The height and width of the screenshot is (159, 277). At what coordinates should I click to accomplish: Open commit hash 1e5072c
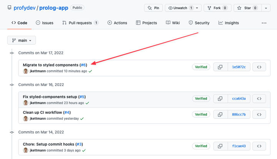(x=239, y=67)
